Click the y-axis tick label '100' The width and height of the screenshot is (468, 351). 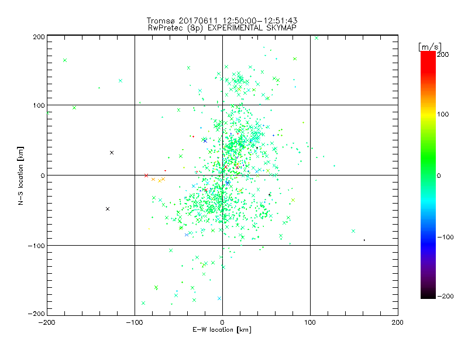(x=39, y=106)
